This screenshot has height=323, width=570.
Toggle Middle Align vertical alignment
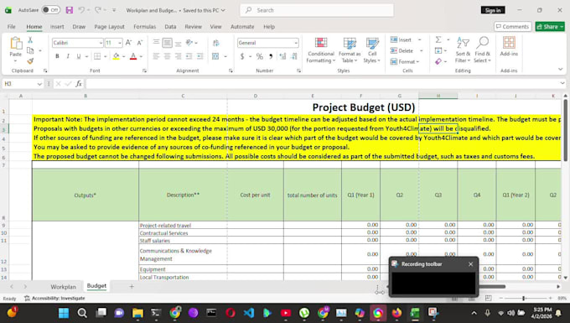167,43
